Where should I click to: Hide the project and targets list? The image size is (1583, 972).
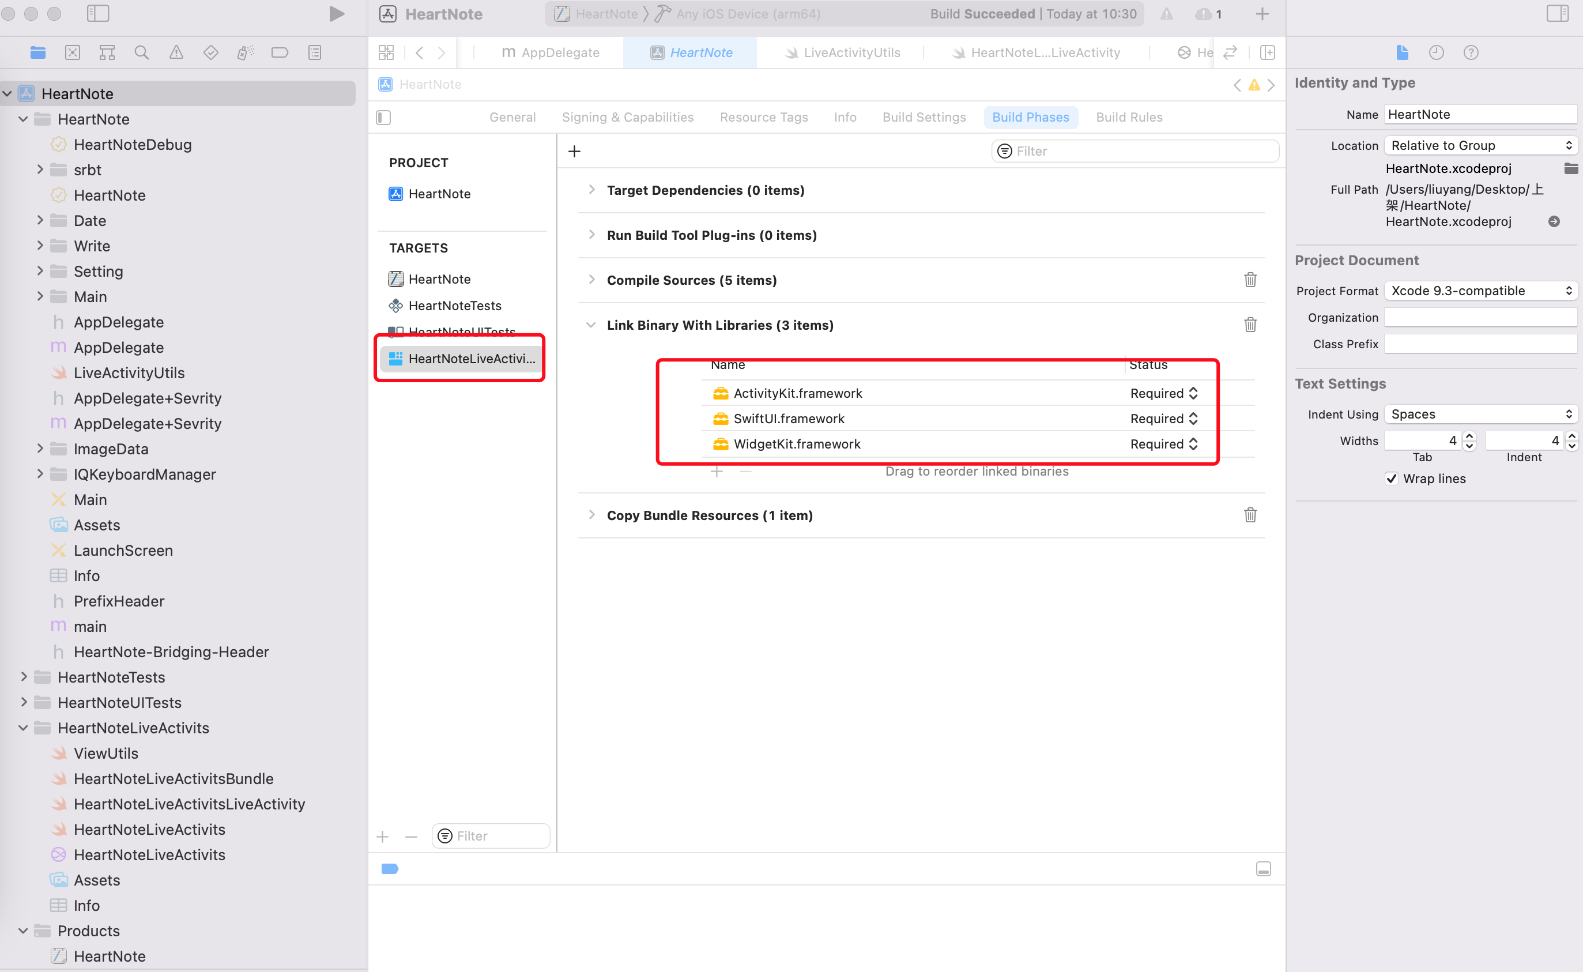coord(384,117)
